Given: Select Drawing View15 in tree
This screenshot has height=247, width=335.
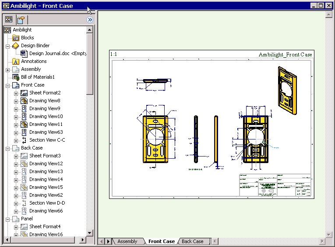Looking at the screenshot, I should click(x=46, y=187).
